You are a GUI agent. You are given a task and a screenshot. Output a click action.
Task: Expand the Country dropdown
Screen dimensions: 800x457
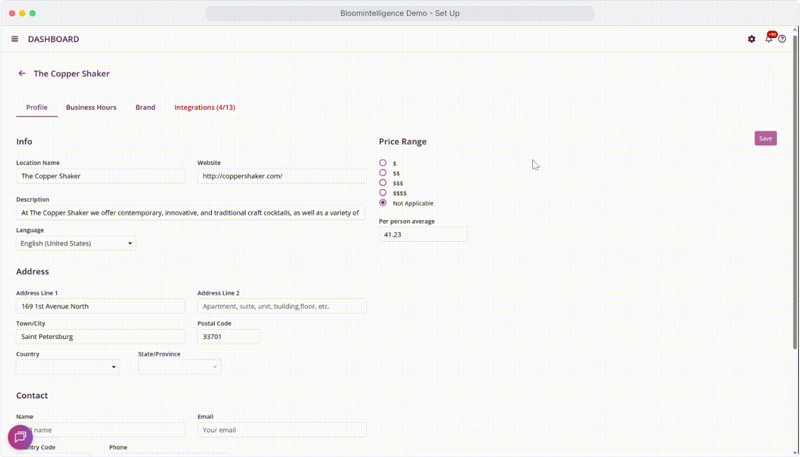[67, 367]
